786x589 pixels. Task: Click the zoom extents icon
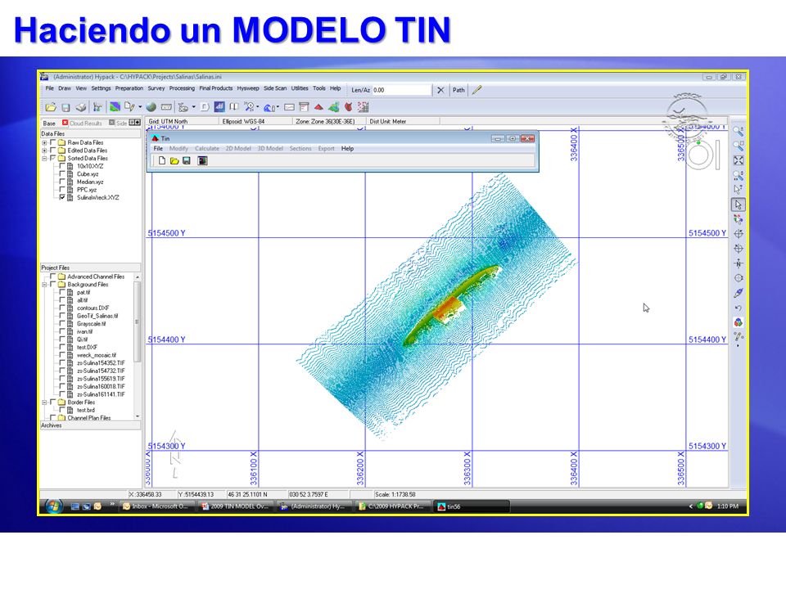(x=739, y=160)
